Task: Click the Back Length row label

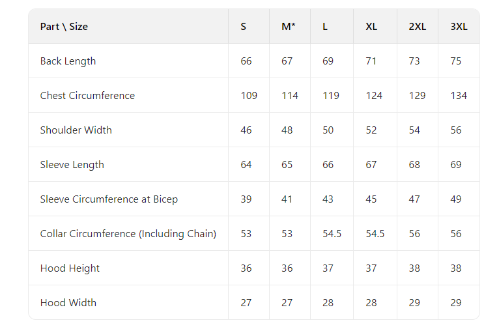Action: [x=68, y=61]
